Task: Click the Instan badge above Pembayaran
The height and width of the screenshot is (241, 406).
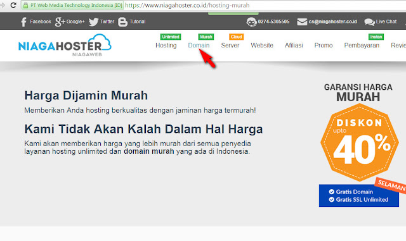Action: [x=376, y=37]
